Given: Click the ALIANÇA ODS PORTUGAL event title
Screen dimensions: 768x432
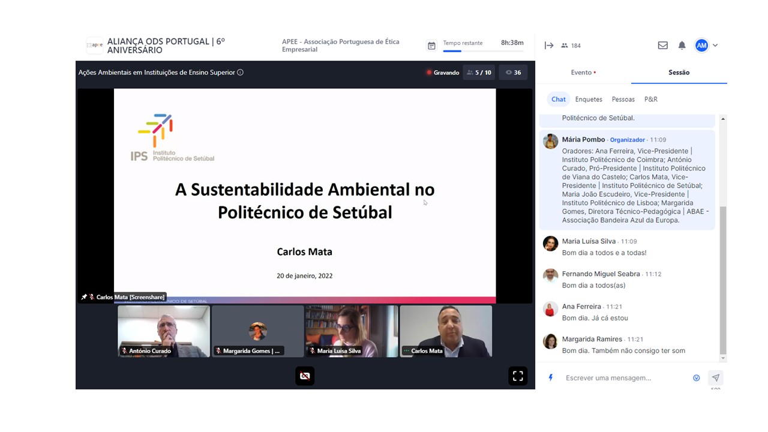Looking at the screenshot, I should tap(166, 46).
